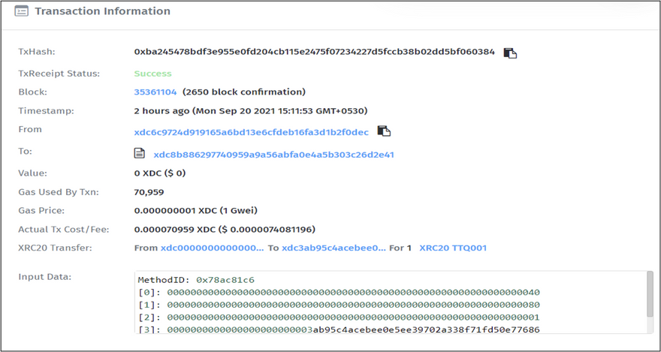661x352 pixels.
Task: Copy the transaction hash to clipboard
Action: (510, 53)
